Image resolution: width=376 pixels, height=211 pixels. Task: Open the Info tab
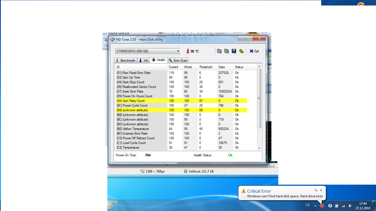click(x=144, y=60)
